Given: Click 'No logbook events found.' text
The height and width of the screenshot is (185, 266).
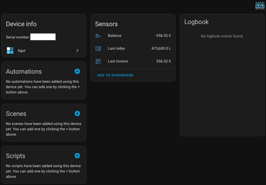Looking at the screenshot, I should coord(222,36).
